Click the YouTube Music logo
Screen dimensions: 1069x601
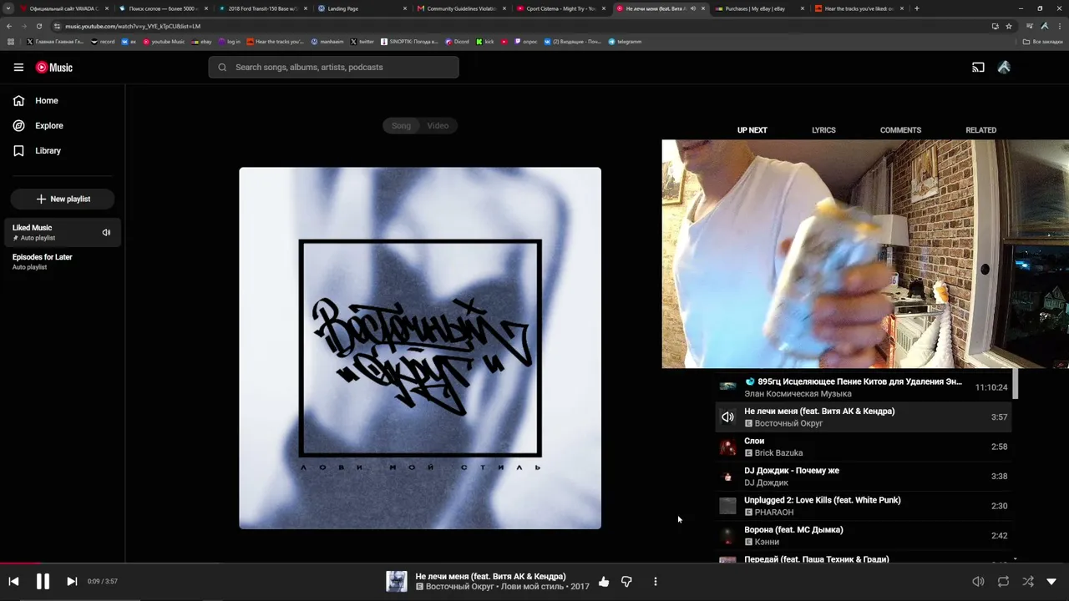point(54,68)
